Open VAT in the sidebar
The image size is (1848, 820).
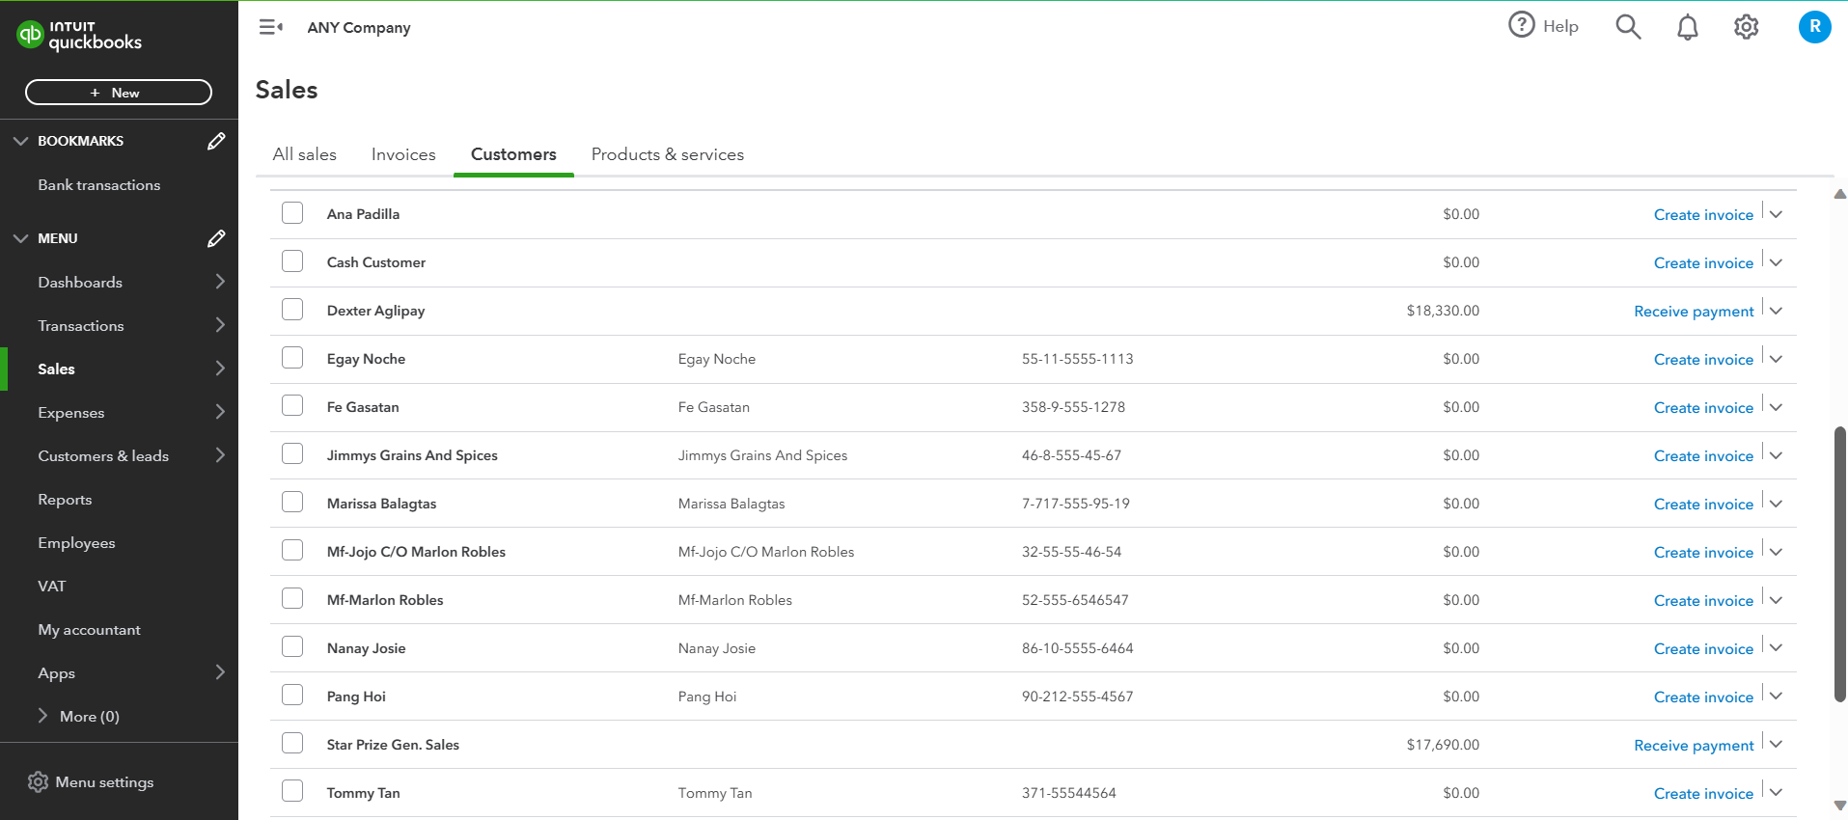(x=52, y=587)
